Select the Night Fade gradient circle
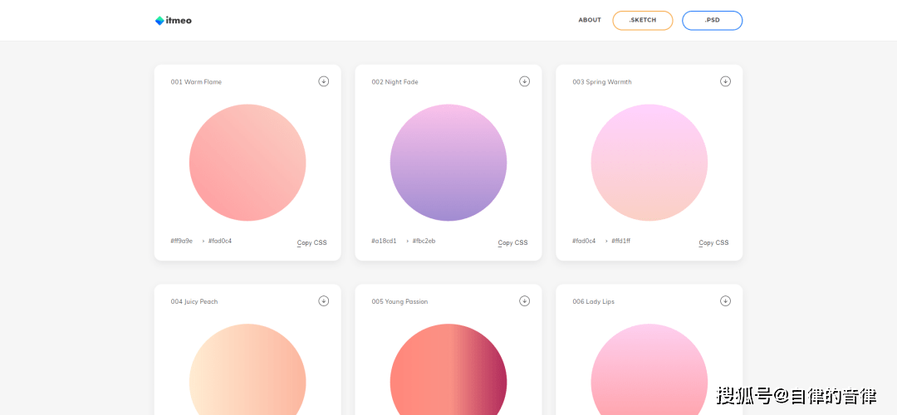897x415 pixels. pos(448,163)
